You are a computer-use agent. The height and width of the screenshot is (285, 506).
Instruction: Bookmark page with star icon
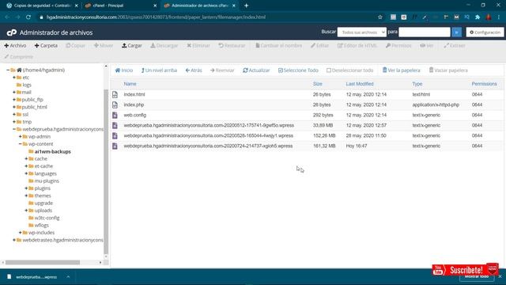[x=380, y=17]
